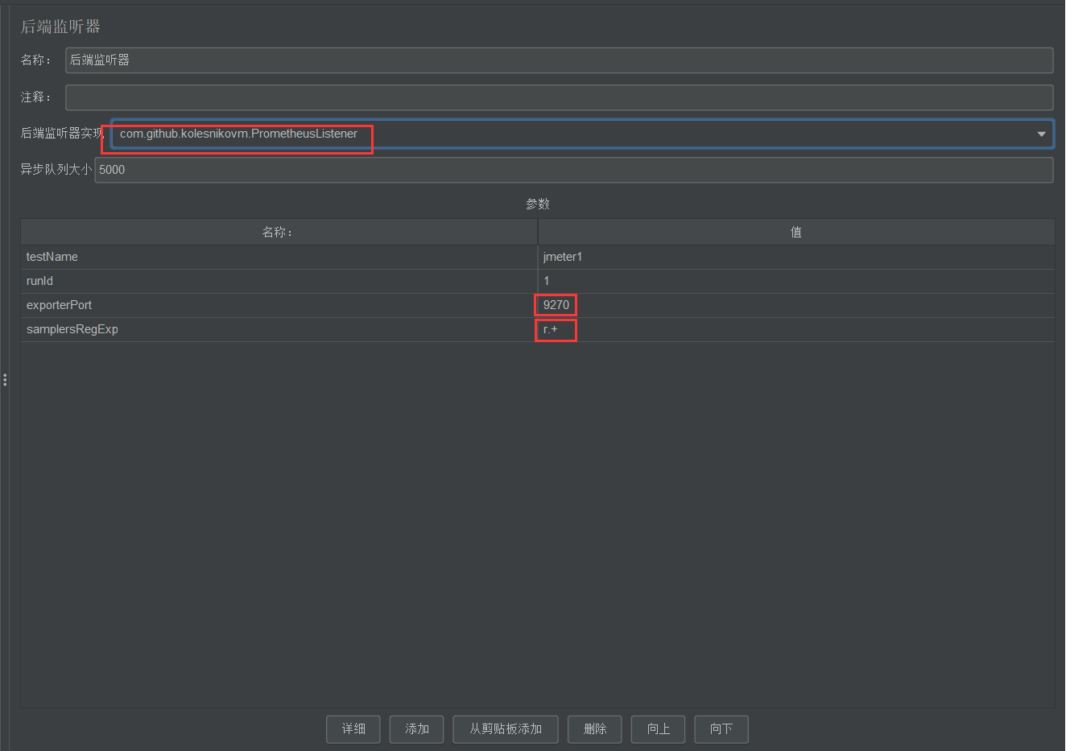Click the 向下 move down button
This screenshot has width=1066, height=751.
(721, 729)
